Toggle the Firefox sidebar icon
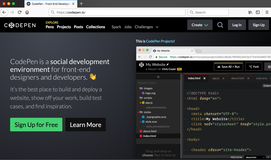The width and height of the screenshot is (271, 160). [x=258, y=12]
